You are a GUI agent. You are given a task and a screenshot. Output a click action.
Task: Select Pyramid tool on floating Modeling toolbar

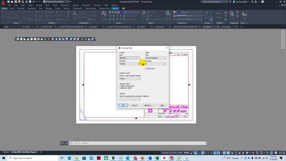(x=42, y=39)
